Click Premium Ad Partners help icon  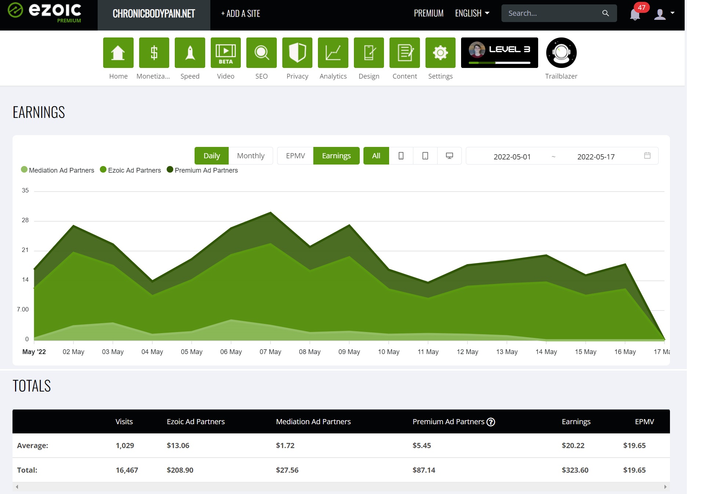coord(491,422)
